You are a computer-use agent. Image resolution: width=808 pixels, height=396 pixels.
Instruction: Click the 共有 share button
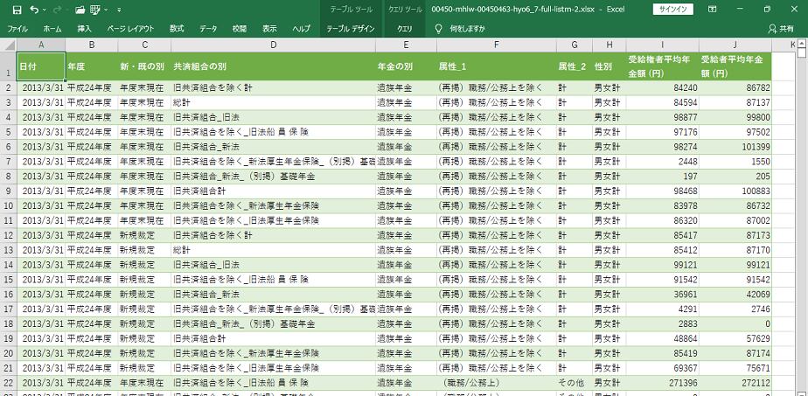(x=781, y=29)
